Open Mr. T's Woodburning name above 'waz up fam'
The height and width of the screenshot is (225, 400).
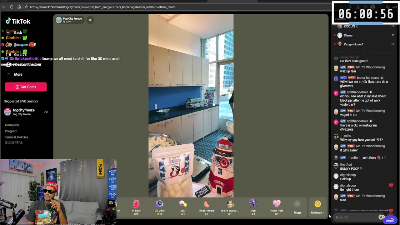point(371,67)
